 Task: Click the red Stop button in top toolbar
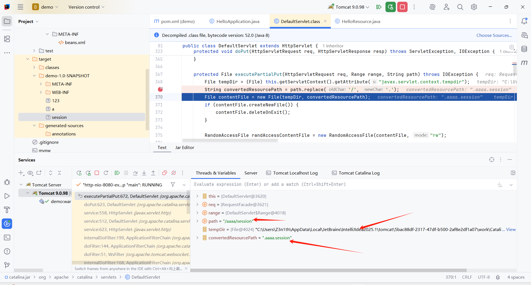402,7
